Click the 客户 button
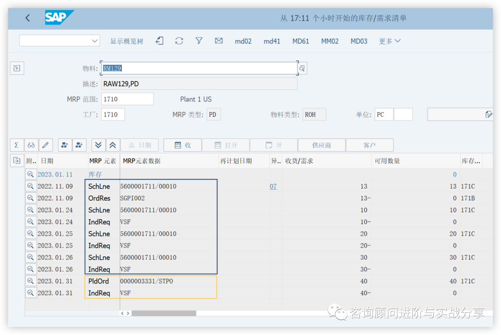501x335 pixels. coord(370,145)
